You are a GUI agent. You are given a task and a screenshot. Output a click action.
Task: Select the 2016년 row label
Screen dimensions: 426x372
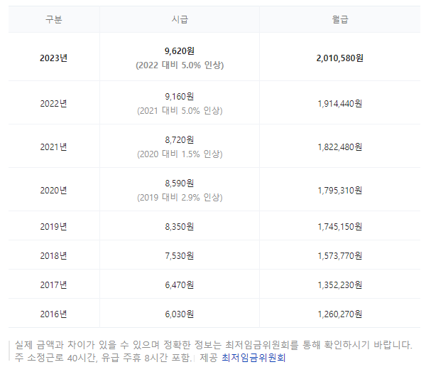pos(53,314)
